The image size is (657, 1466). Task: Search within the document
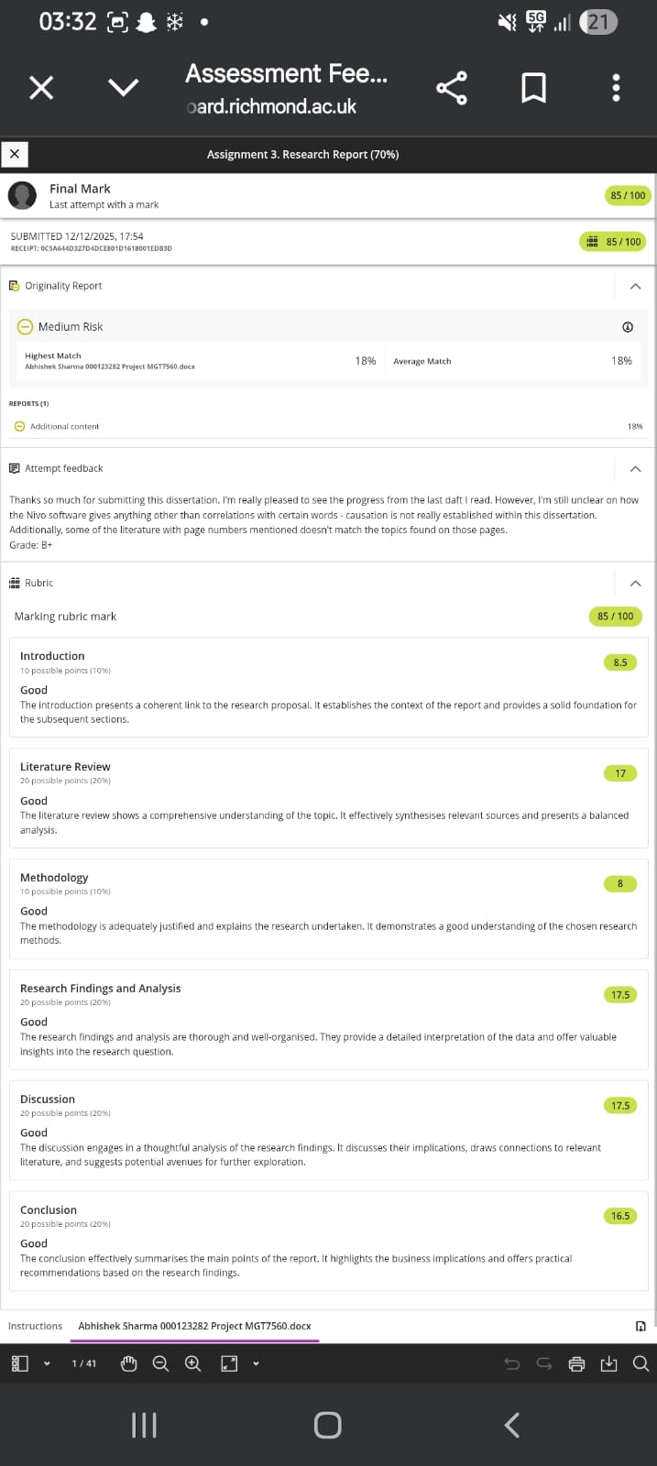(641, 1363)
